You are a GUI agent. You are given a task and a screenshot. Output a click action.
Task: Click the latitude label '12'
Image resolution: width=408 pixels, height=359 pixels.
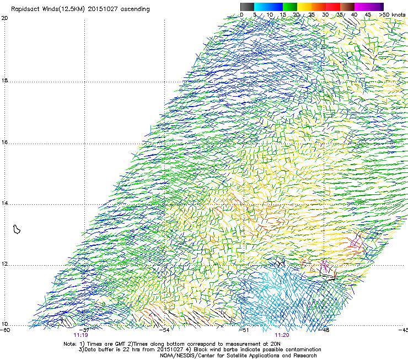pyautogui.click(x=4, y=264)
